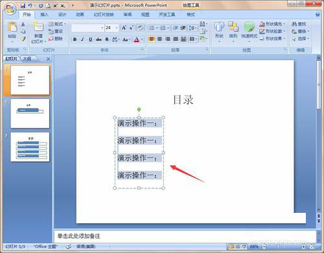The width and height of the screenshot is (324, 253).
Task: Decrease font size with smaller A
Action: point(132,28)
